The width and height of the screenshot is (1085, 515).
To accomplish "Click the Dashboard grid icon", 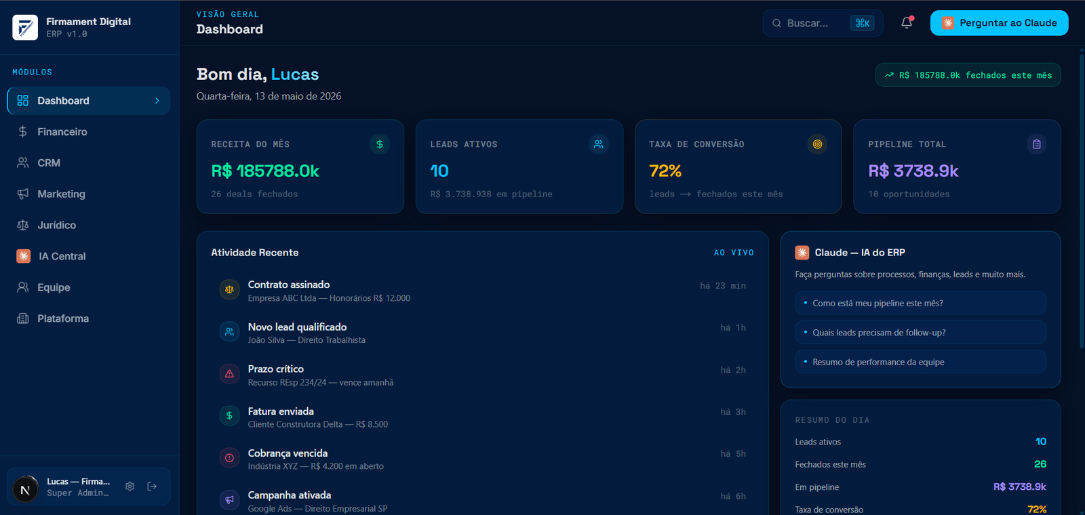I will click(x=23, y=100).
